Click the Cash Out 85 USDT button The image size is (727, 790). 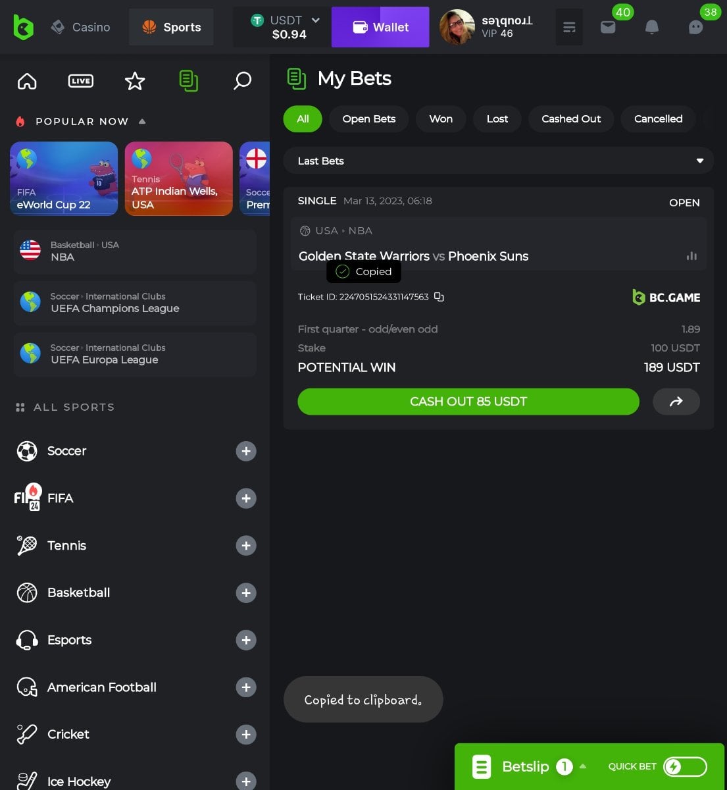[468, 402]
